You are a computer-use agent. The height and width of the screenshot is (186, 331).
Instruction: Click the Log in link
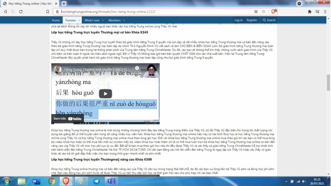pos(238,20)
